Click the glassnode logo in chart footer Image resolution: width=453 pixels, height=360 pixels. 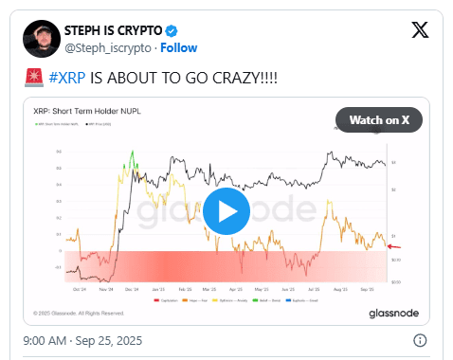(x=393, y=313)
